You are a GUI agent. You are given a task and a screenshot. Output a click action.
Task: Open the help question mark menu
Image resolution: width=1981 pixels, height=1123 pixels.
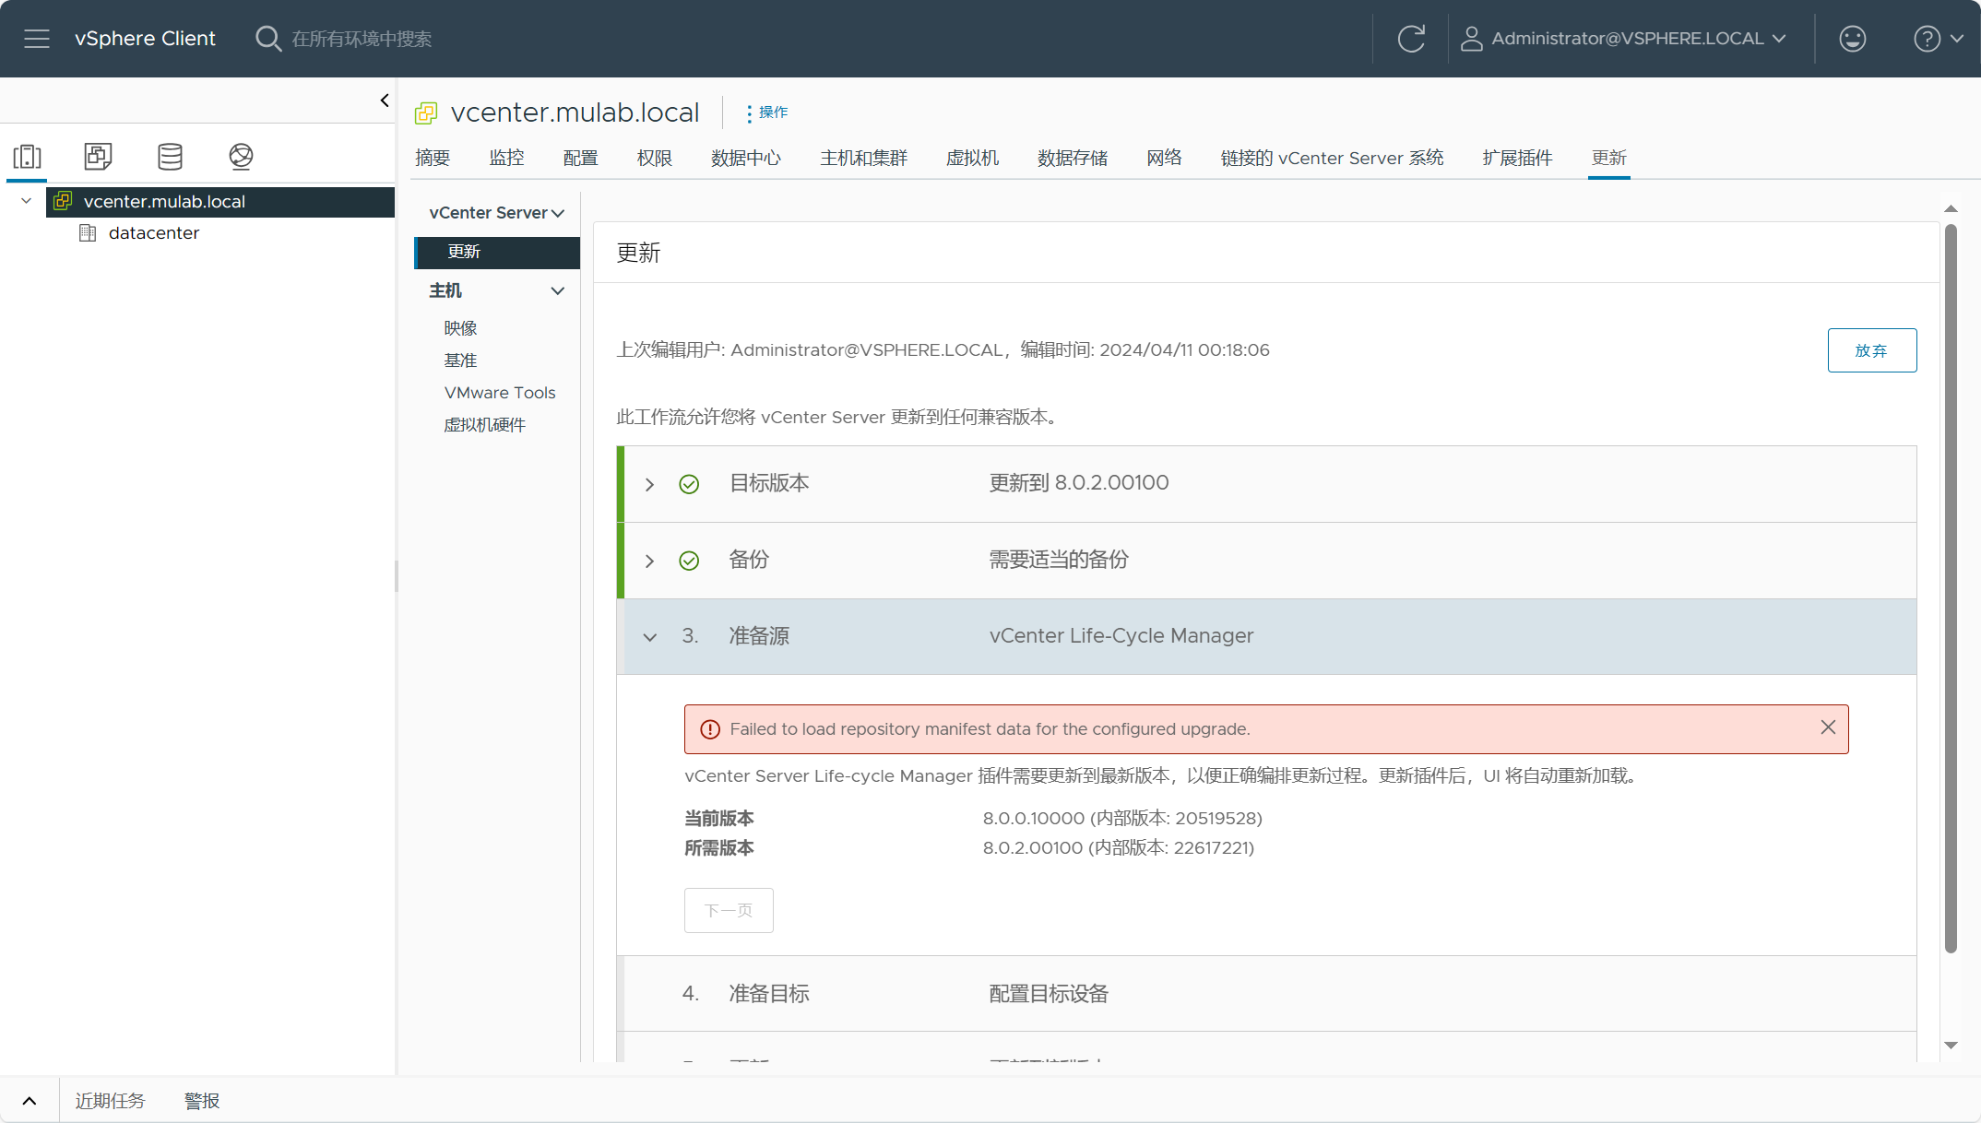coord(1938,39)
